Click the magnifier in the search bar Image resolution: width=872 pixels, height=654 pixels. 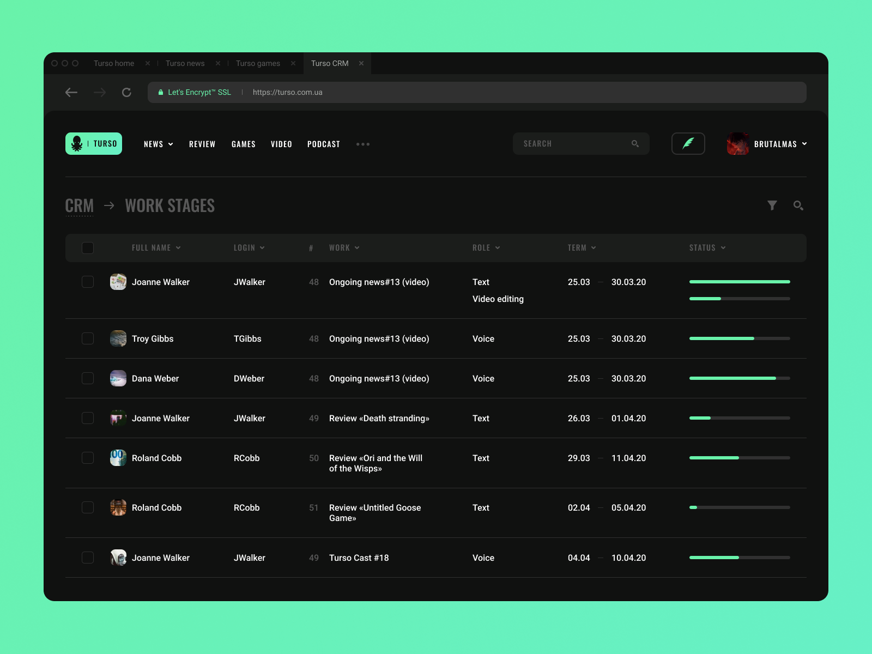click(635, 143)
